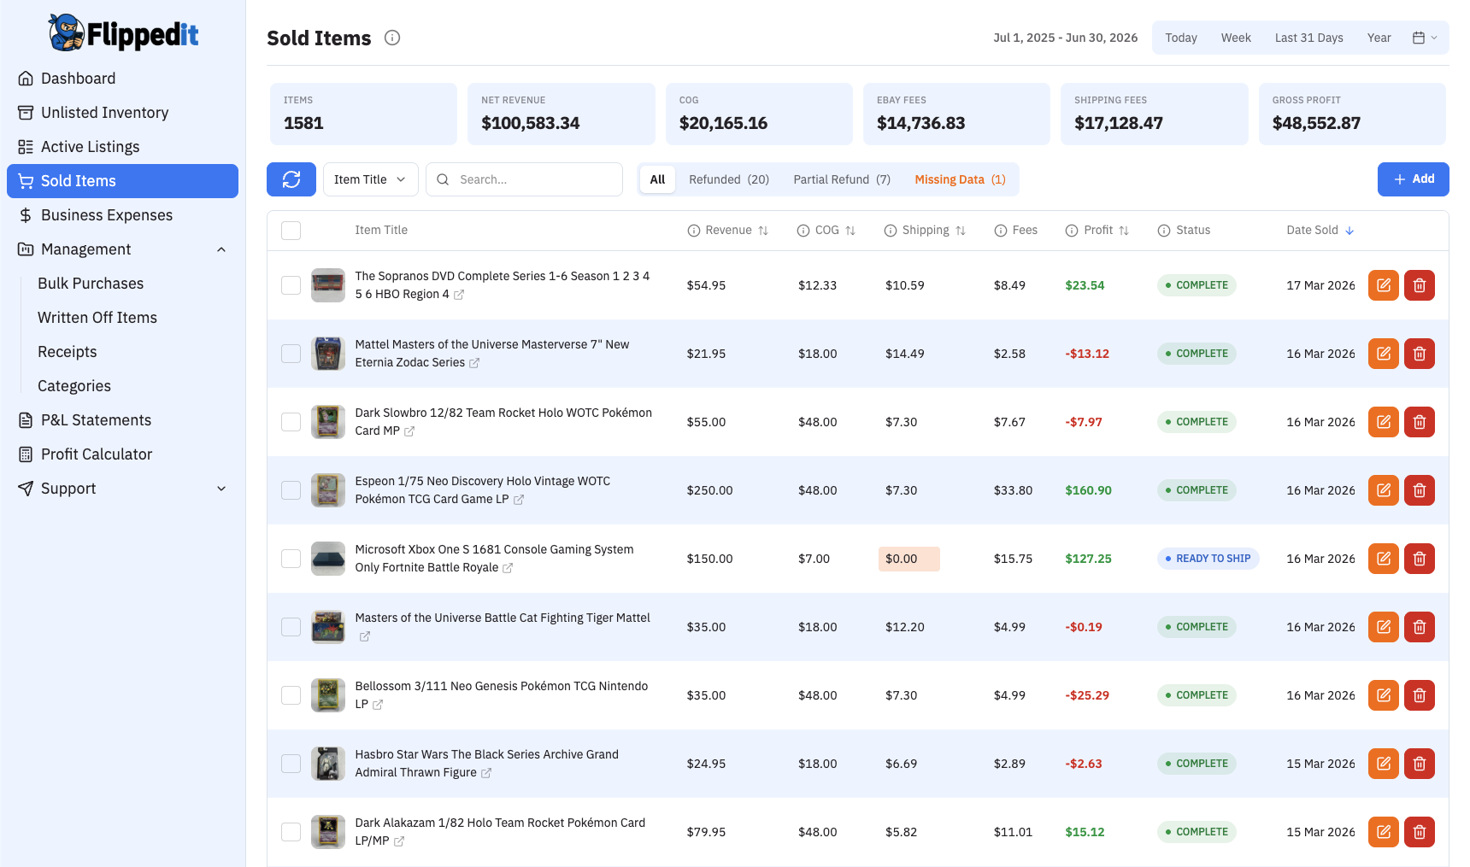Click the P&L Statements icon in sidebar

coord(25,419)
